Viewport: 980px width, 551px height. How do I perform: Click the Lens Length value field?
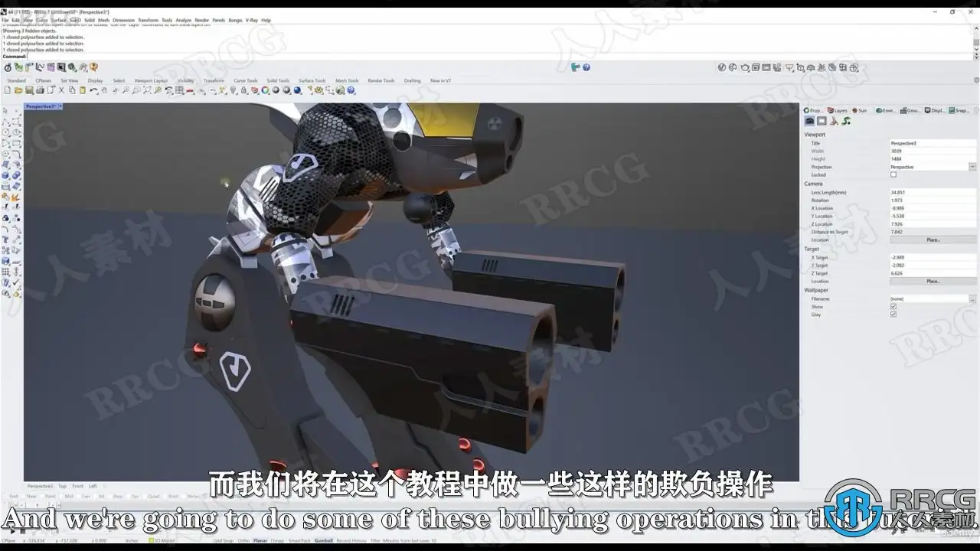pyautogui.click(x=933, y=192)
